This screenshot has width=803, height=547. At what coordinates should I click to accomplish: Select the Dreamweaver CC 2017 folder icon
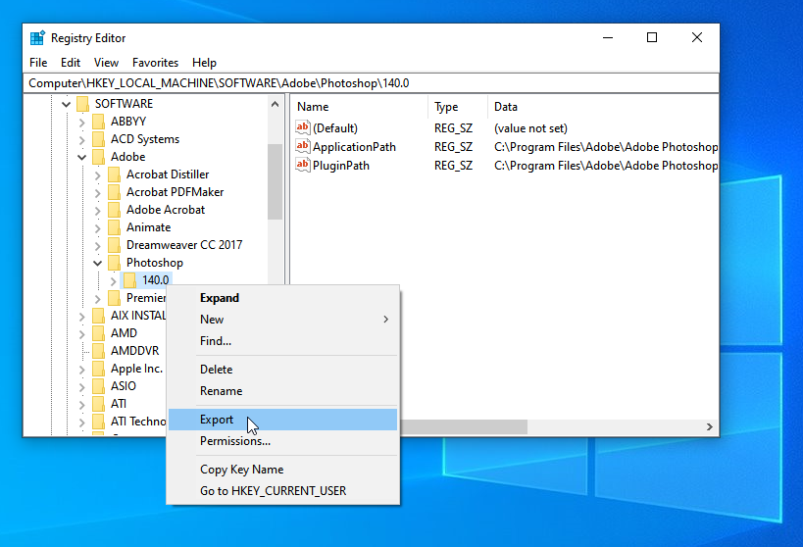click(114, 245)
